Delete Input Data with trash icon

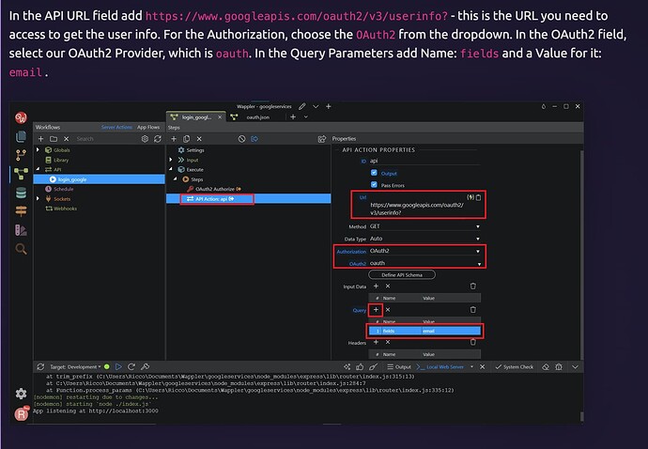coord(473,286)
